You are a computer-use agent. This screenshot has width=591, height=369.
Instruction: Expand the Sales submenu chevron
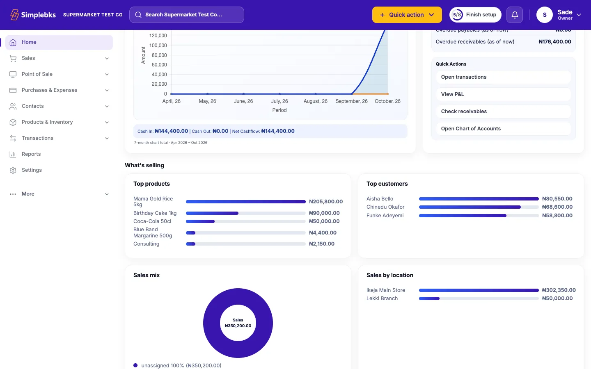pyautogui.click(x=107, y=58)
